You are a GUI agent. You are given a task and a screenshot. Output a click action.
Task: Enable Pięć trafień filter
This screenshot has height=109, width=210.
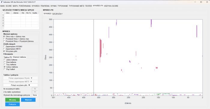[5, 69]
